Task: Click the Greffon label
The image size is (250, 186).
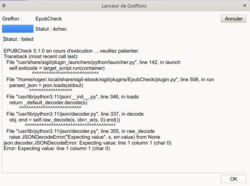Action: coord(12,19)
